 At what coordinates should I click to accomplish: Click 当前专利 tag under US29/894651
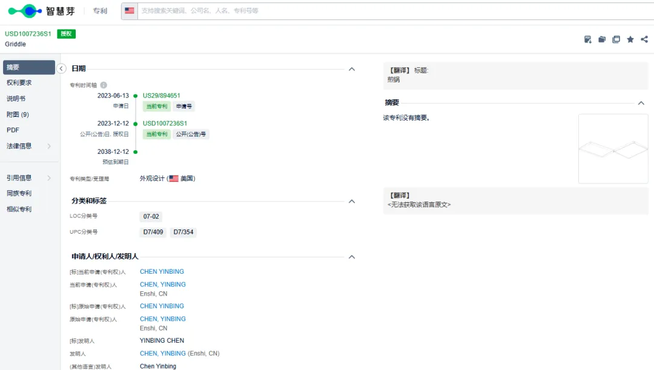[x=156, y=107]
